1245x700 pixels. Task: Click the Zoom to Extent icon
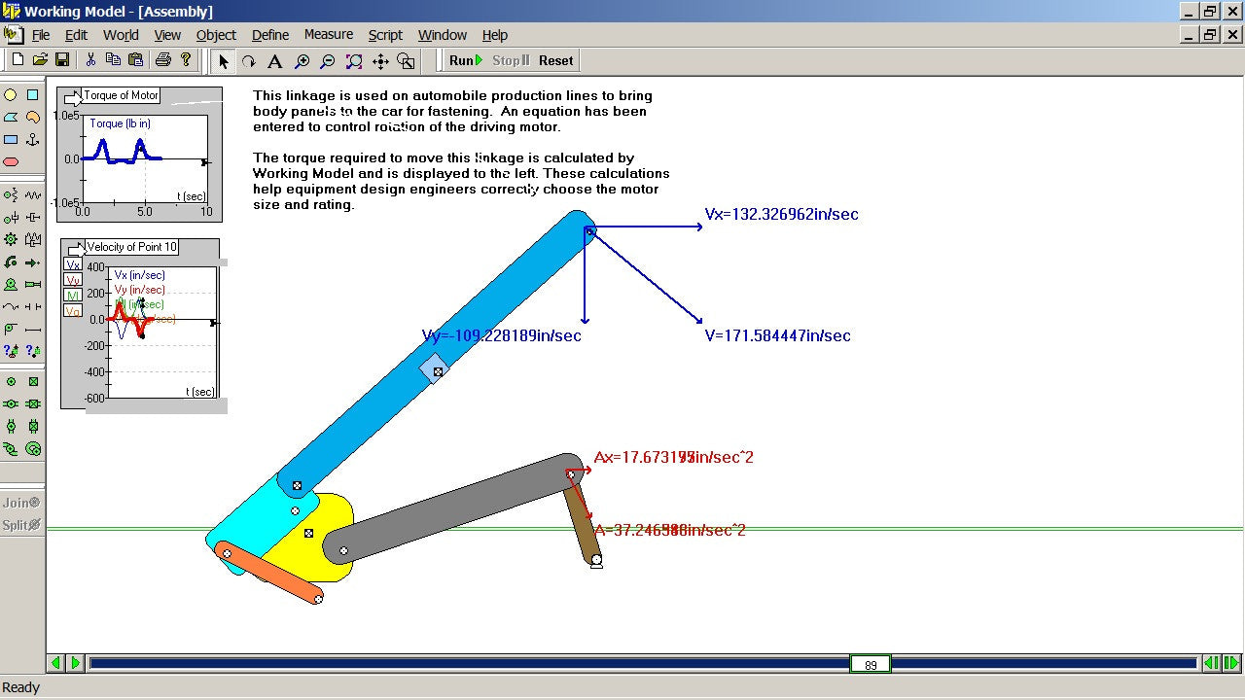pyautogui.click(x=354, y=61)
